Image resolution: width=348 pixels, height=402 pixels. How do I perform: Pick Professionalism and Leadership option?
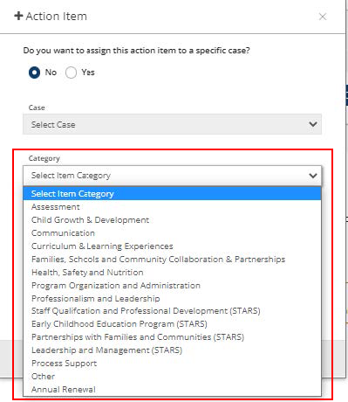tap(172, 299)
